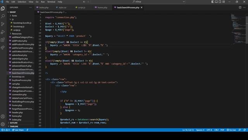
Task: Open Explorer panel More Actions ellipsis
Action: point(31,7)
